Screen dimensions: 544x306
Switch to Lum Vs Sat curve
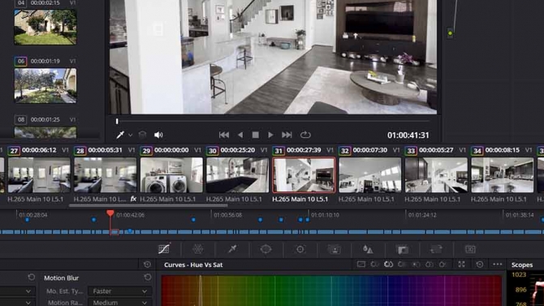click(x=415, y=265)
